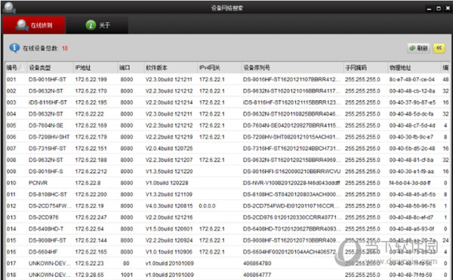Select IP address 172.6.22.19
Viewport: 453px width, 280px height.
point(89,205)
